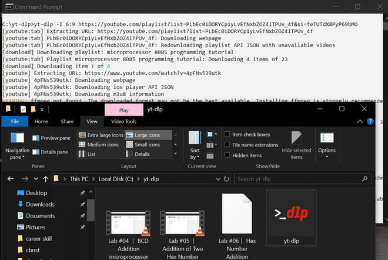Select Lab #04 BCD Addition video

[128, 235]
